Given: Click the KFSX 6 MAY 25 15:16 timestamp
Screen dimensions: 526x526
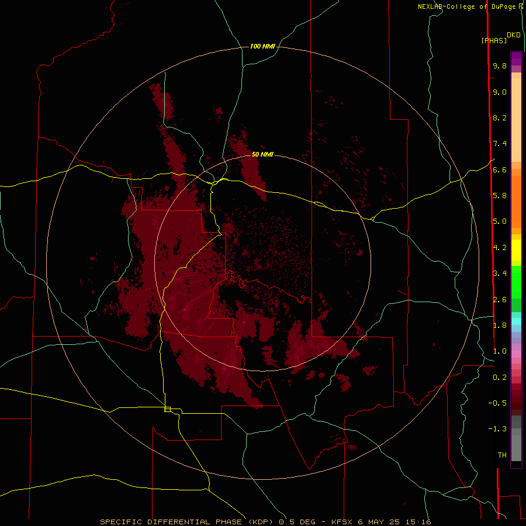Looking at the screenshot, I should 381,522.
